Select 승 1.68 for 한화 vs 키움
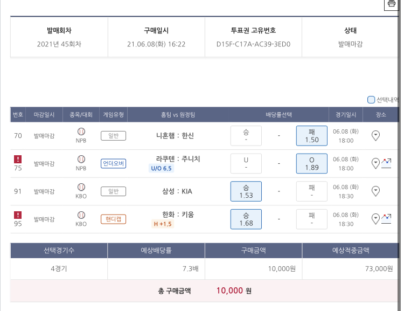 point(246,219)
